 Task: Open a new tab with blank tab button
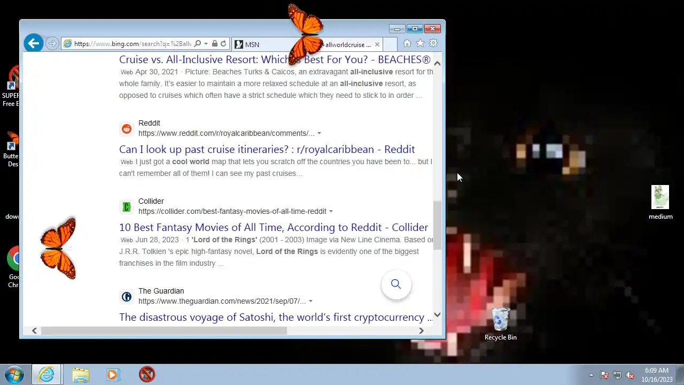click(390, 44)
